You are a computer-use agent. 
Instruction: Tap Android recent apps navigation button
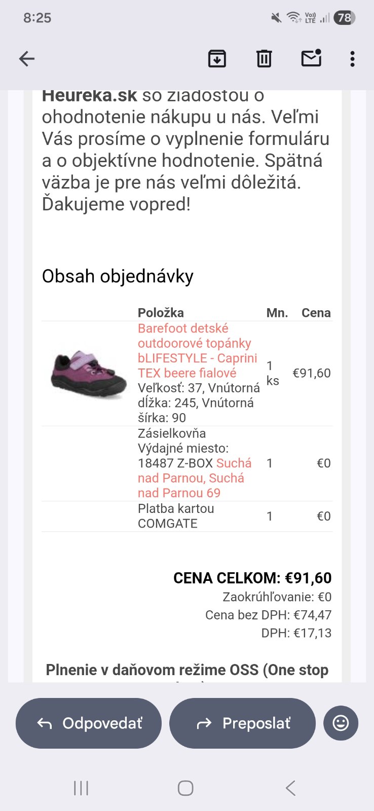[x=81, y=788]
